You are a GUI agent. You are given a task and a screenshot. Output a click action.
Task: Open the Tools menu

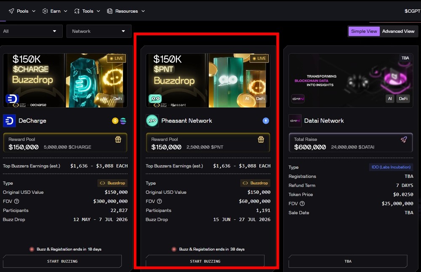87,11
